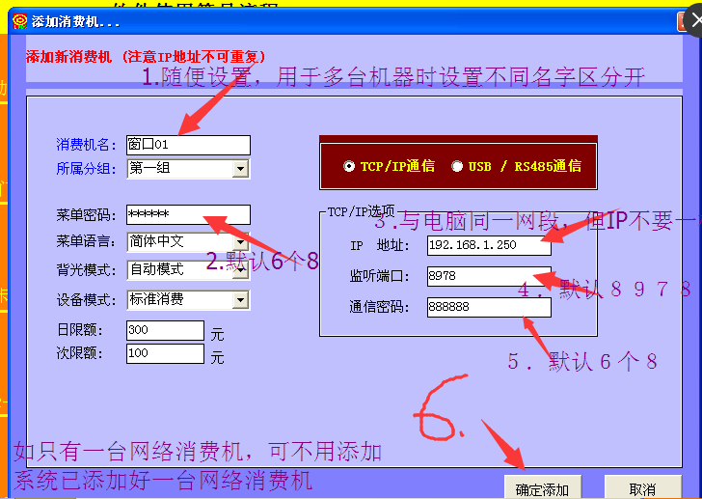Expand the 设备模式 dropdown
Viewport: 702px width, 499px height.
[240, 299]
